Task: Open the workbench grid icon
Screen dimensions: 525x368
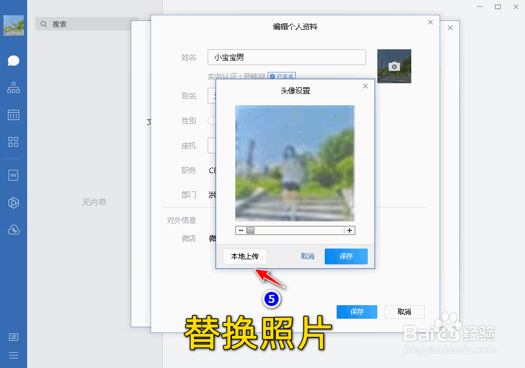Action: 14,142
